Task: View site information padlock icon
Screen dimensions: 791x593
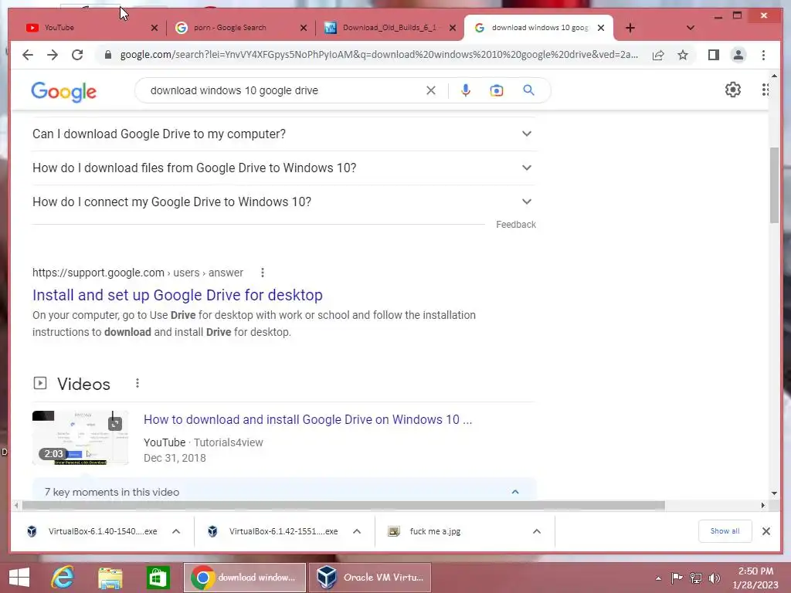Action: [x=107, y=55]
